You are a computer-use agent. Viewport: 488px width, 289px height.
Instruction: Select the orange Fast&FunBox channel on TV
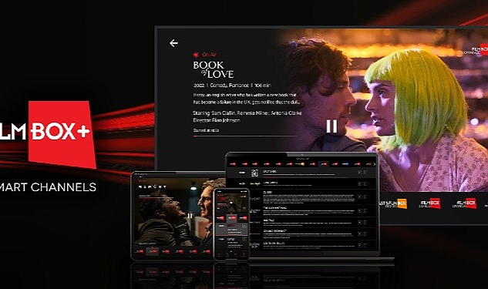point(392,203)
